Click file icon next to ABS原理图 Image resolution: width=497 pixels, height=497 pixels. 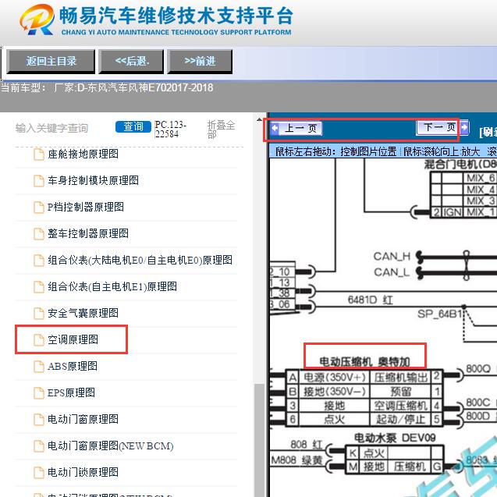[x=39, y=367]
